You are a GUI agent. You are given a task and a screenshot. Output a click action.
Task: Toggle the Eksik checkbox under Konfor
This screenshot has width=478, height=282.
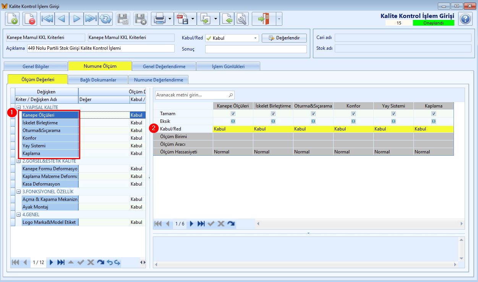tap(353, 121)
